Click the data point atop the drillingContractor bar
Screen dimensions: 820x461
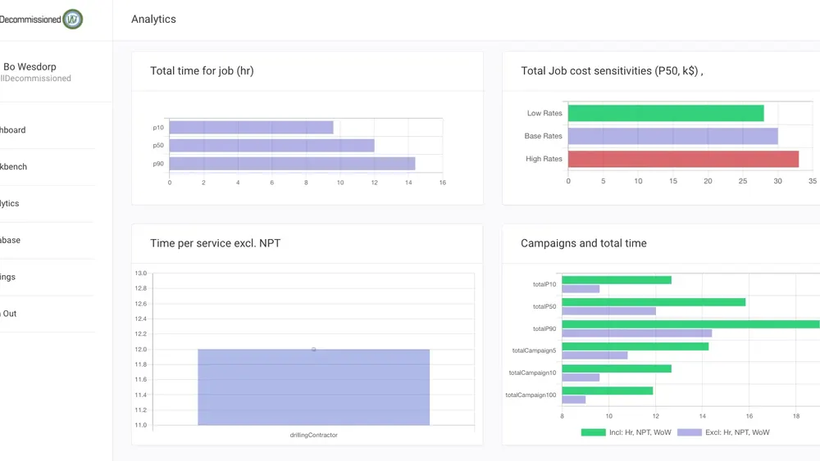tap(314, 350)
